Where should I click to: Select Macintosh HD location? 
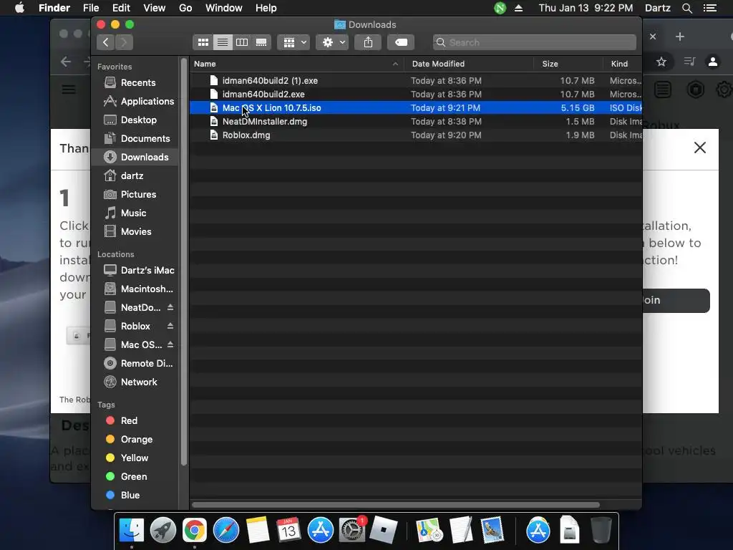[135, 289]
